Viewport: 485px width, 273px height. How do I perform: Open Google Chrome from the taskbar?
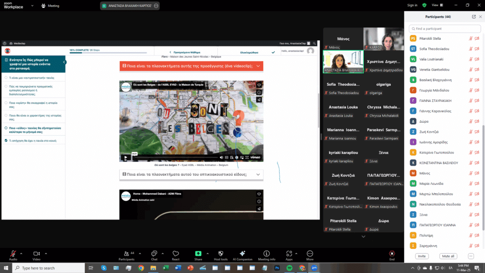pos(141,268)
